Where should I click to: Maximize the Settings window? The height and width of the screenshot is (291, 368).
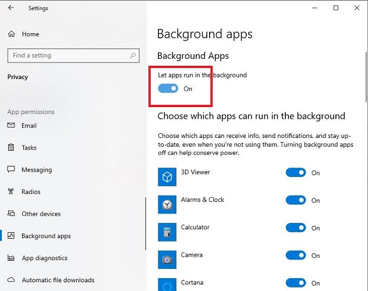pos(336,8)
